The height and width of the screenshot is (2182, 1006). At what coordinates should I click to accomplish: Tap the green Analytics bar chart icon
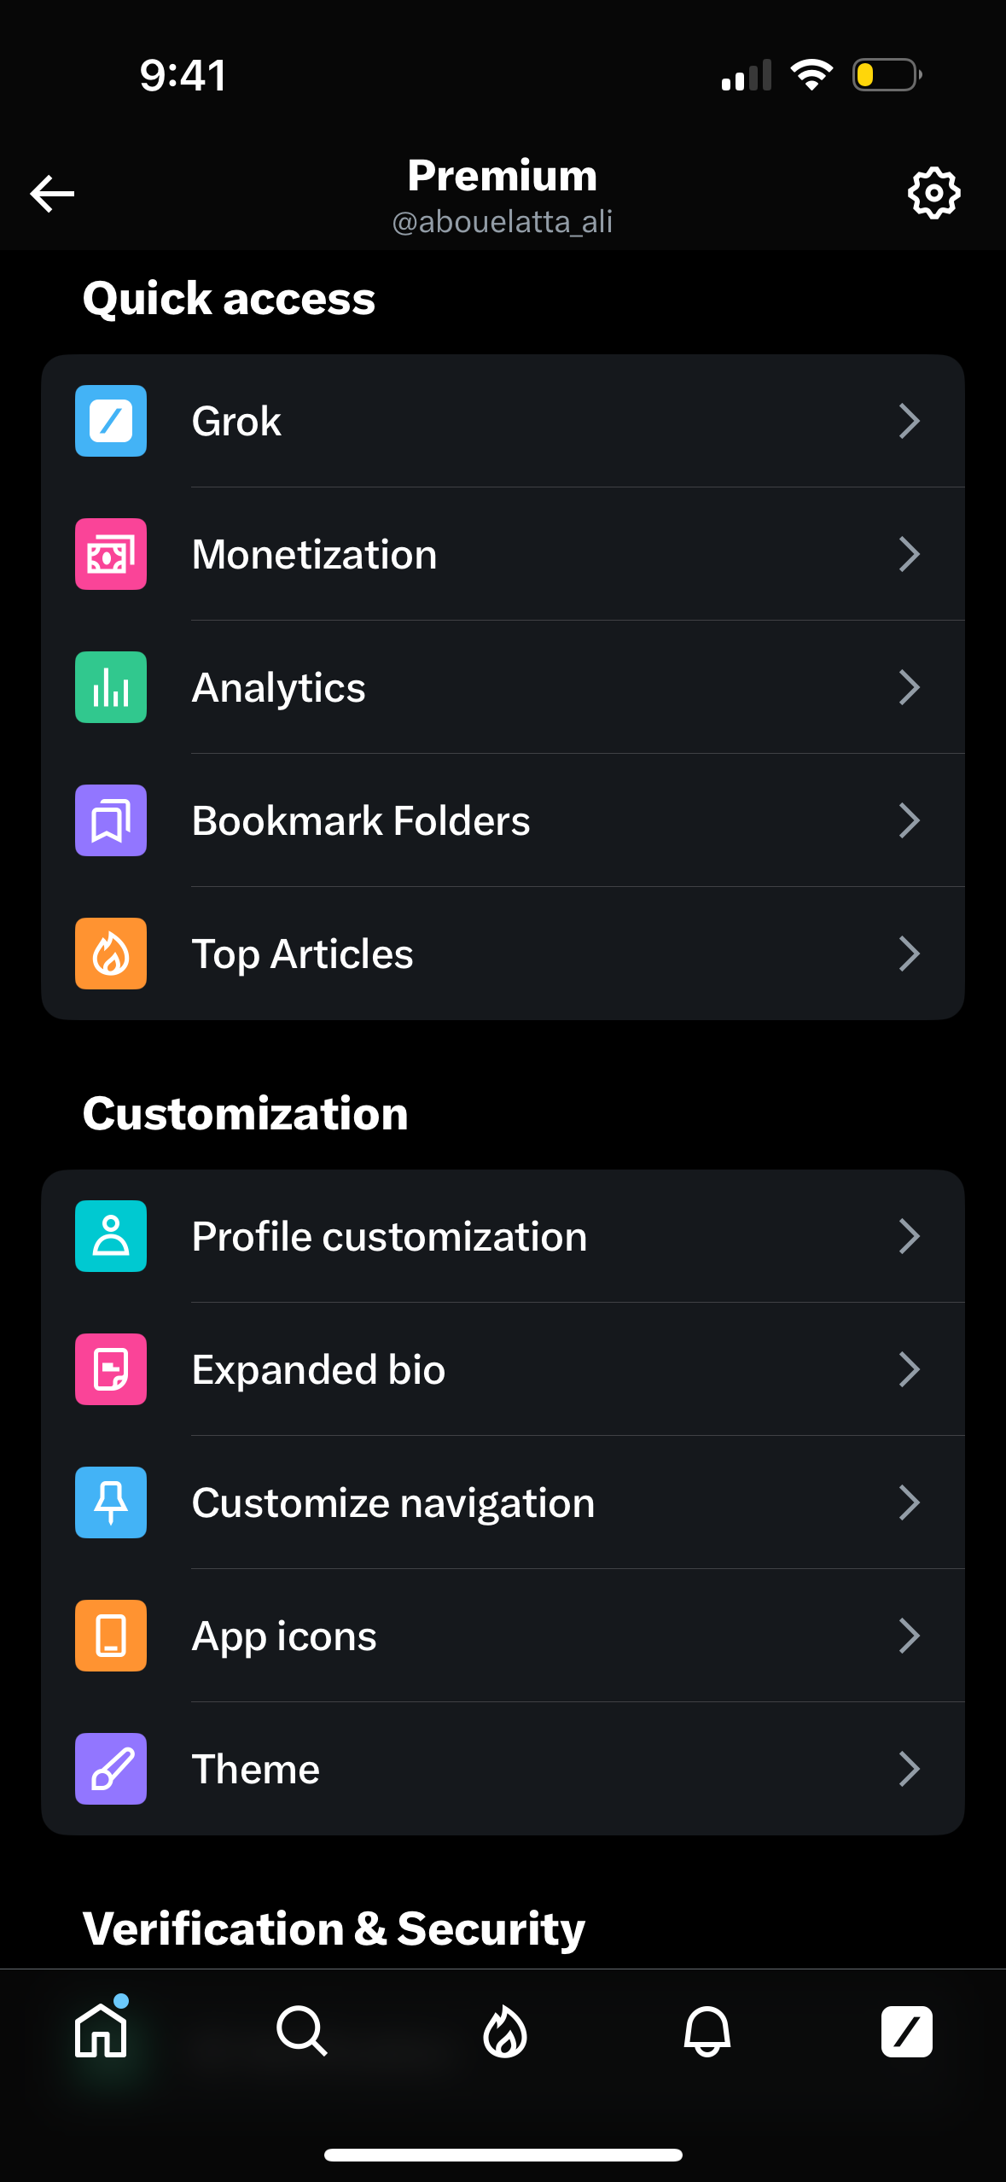tap(111, 687)
